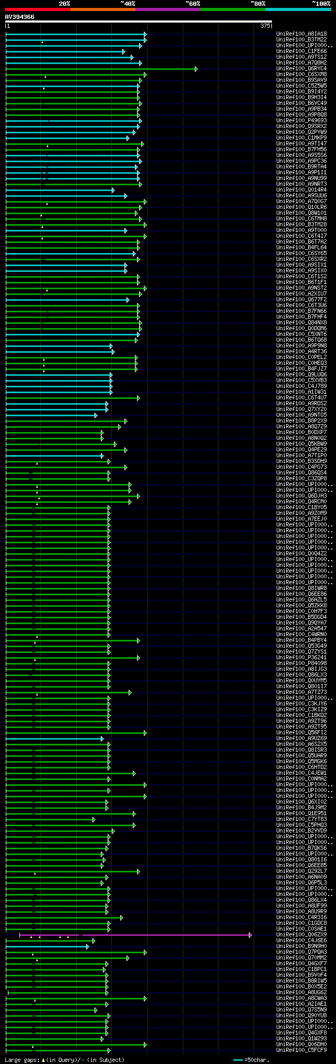Click the UniRef100_A4RT36 label
This screenshot has height=1064, width=336.
click(301, 352)
